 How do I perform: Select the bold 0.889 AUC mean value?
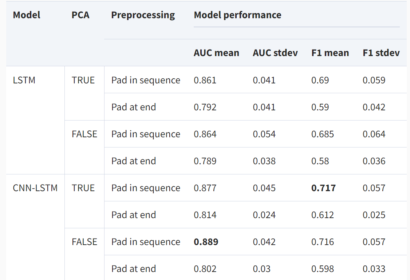pos(206,242)
